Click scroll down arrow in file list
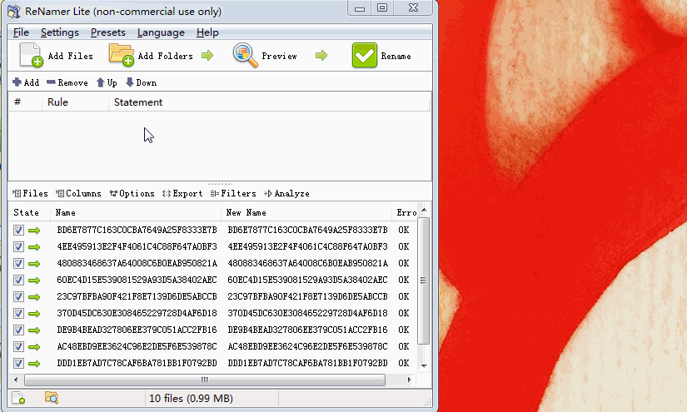This screenshot has width=687, height=412. pos(424,365)
